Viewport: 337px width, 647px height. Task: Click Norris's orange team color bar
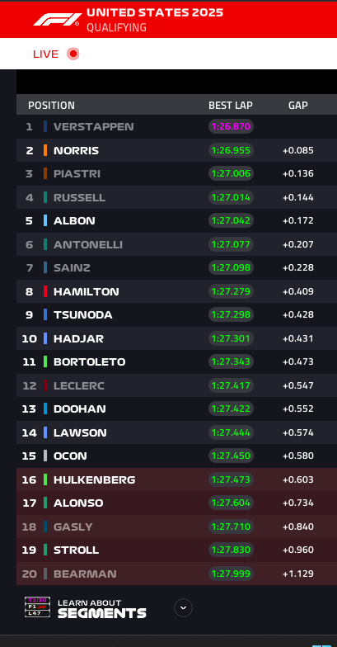click(45, 150)
